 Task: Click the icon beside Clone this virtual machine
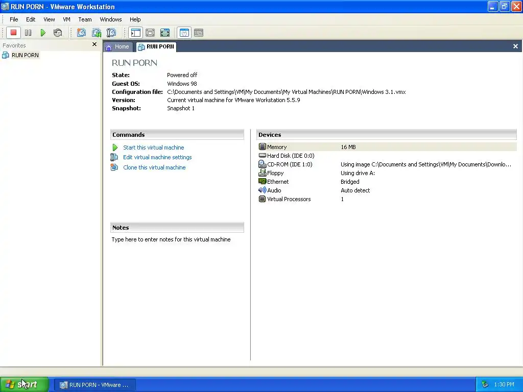pyautogui.click(x=114, y=167)
